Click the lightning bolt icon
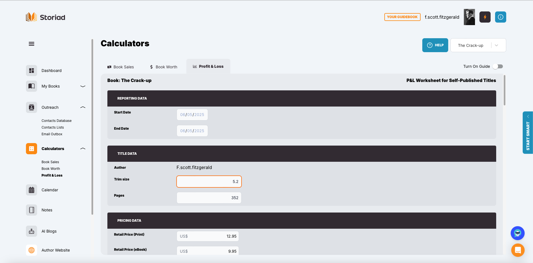Viewport: 533px width, 263px height. coord(485,17)
